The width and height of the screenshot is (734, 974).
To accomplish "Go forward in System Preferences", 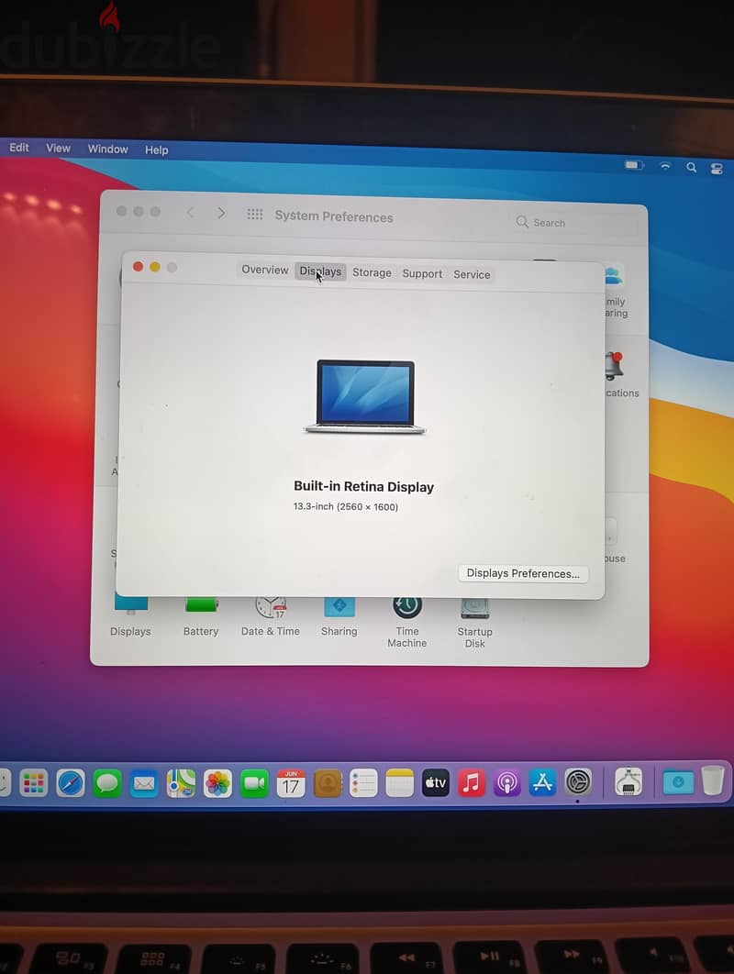I will [220, 214].
